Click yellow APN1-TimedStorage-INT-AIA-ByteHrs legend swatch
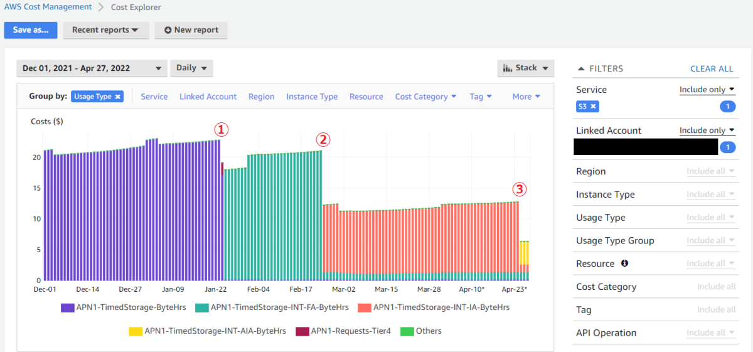753x352 pixels. [x=135, y=331]
